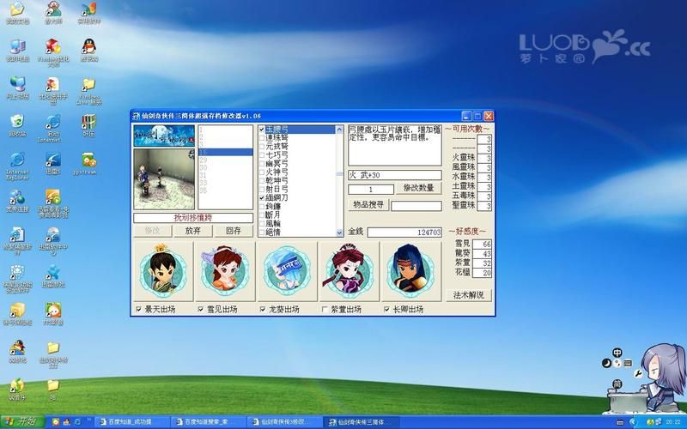Screen dimensions: 687x429
Task: Click the Windows Start button
Action: tap(22, 421)
